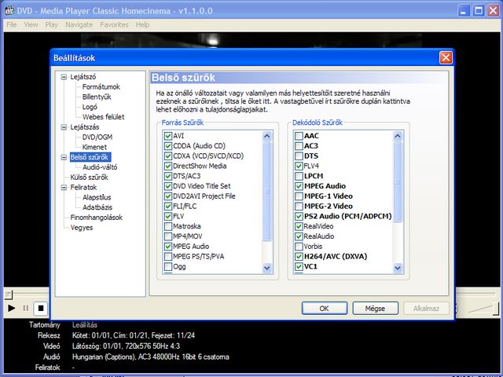Click the Dekódoló Szűrők scrollbar thumb
Image resolution: width=503 pixels, height=377 pixels.
[x=398, y=181]
